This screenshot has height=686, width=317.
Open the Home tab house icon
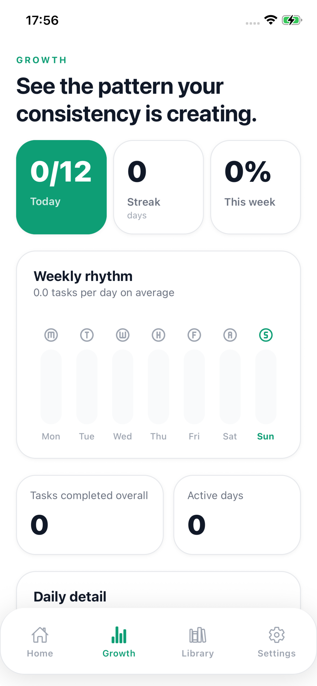coord(40,635)
